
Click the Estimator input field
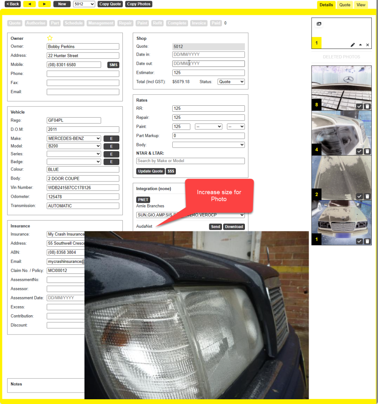(209, 73)
